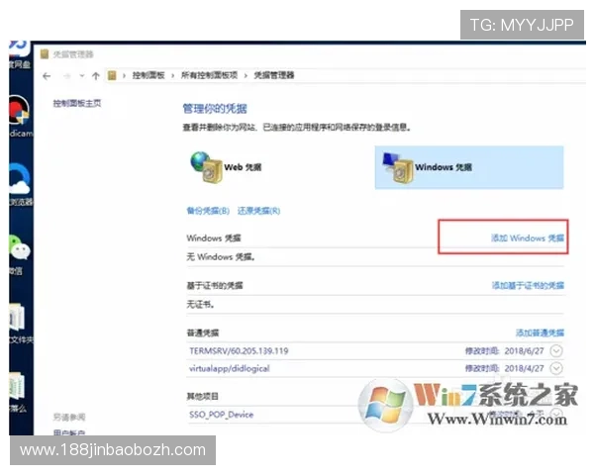Open the 文件夹 desktop folder icon

(18, 318)
